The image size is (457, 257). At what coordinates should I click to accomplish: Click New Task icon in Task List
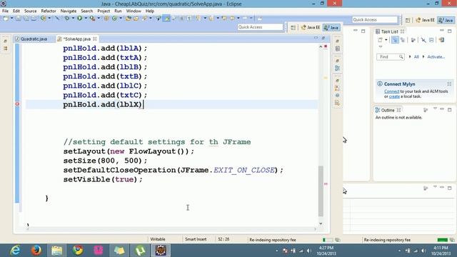pos(380,40)
